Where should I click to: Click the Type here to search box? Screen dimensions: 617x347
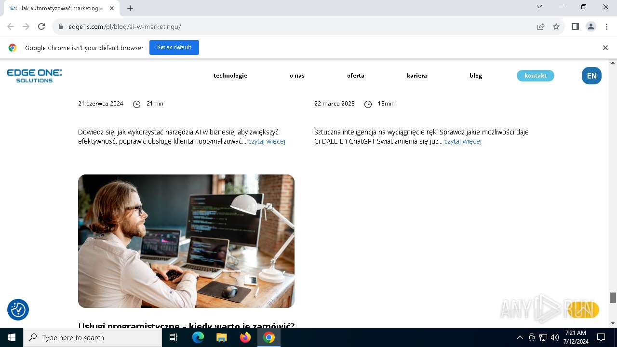(x=93, y=337)
